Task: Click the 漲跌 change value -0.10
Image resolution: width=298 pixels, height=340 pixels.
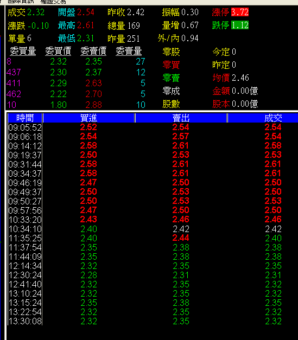Action: click(38, 25)
